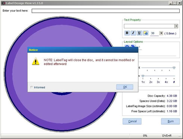Close the Label Design View window

tap(180, 3)
